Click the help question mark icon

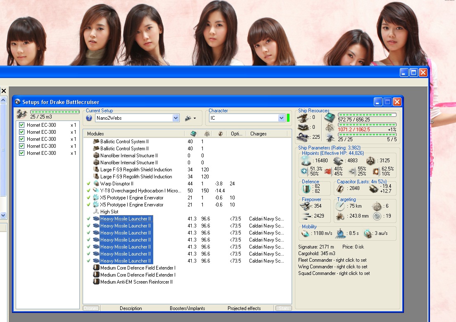coord(89,118)
